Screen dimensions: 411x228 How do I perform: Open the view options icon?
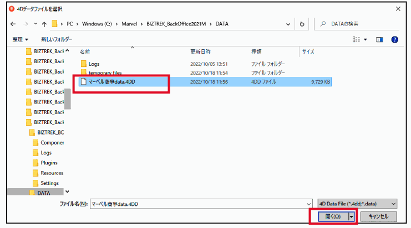358,39
